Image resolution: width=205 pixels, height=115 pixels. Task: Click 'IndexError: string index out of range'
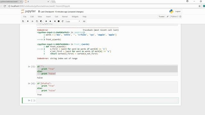click(57, 58)
